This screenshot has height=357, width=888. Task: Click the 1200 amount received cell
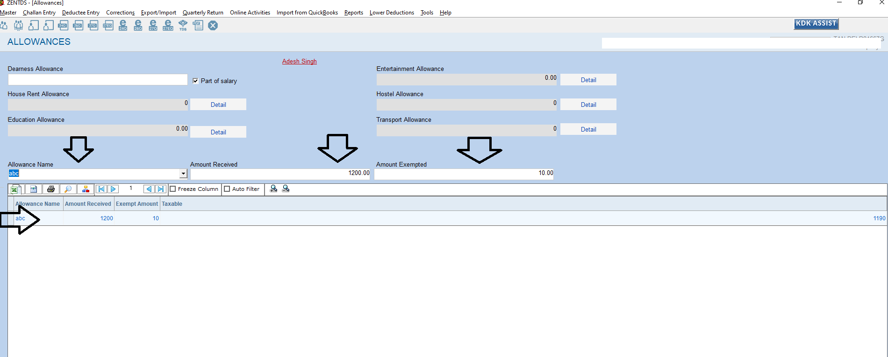(x=88, y=218)
